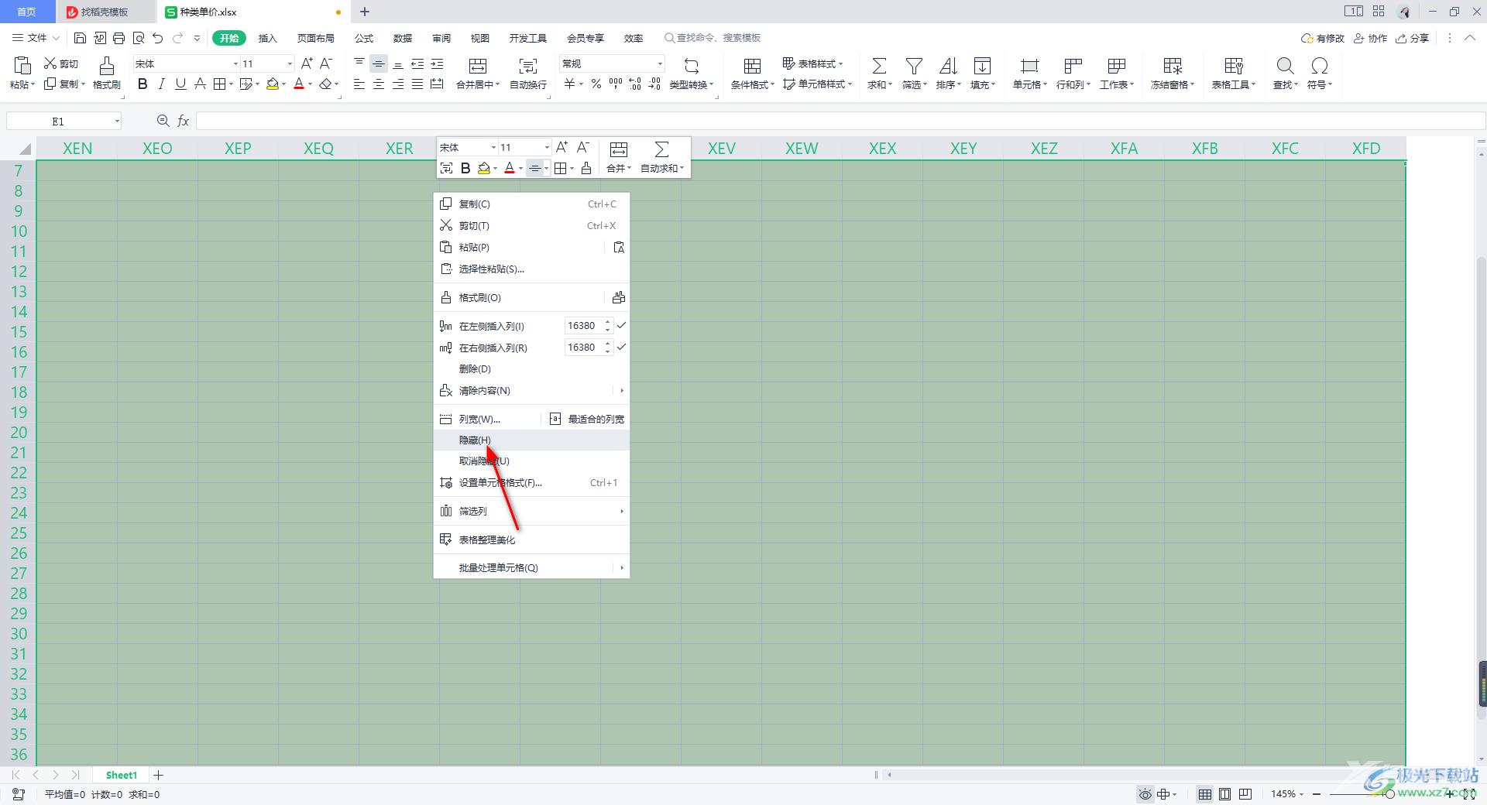Click the Conditional Formatting icon
This screenshot has width=1487, height=805.
pyautogui.click(x=752, y=65)
